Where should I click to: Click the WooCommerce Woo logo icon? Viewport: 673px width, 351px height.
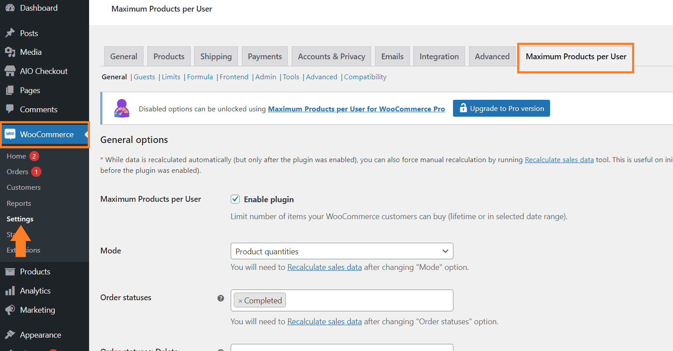[10, 134]
